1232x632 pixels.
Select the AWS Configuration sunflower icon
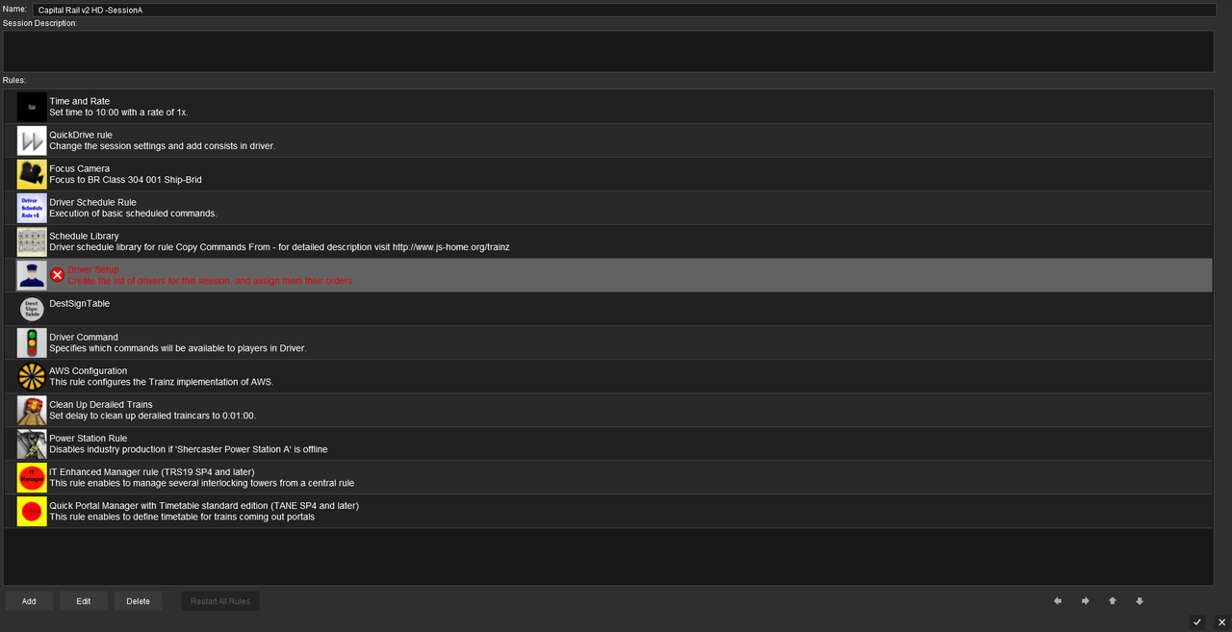[32, 376]
